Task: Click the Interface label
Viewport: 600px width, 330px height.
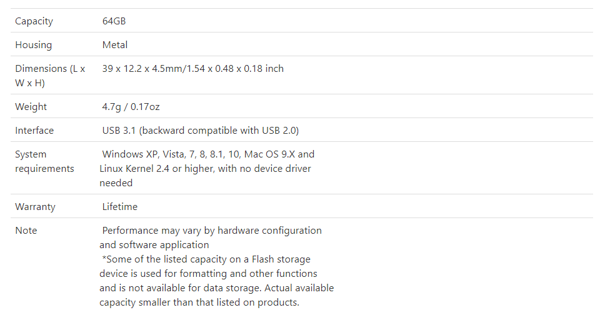Action: tap(34, 131)
